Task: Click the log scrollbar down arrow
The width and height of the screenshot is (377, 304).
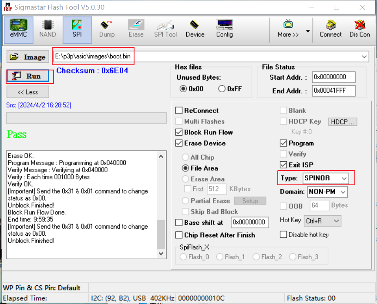Action: click(x=161, y=254)
